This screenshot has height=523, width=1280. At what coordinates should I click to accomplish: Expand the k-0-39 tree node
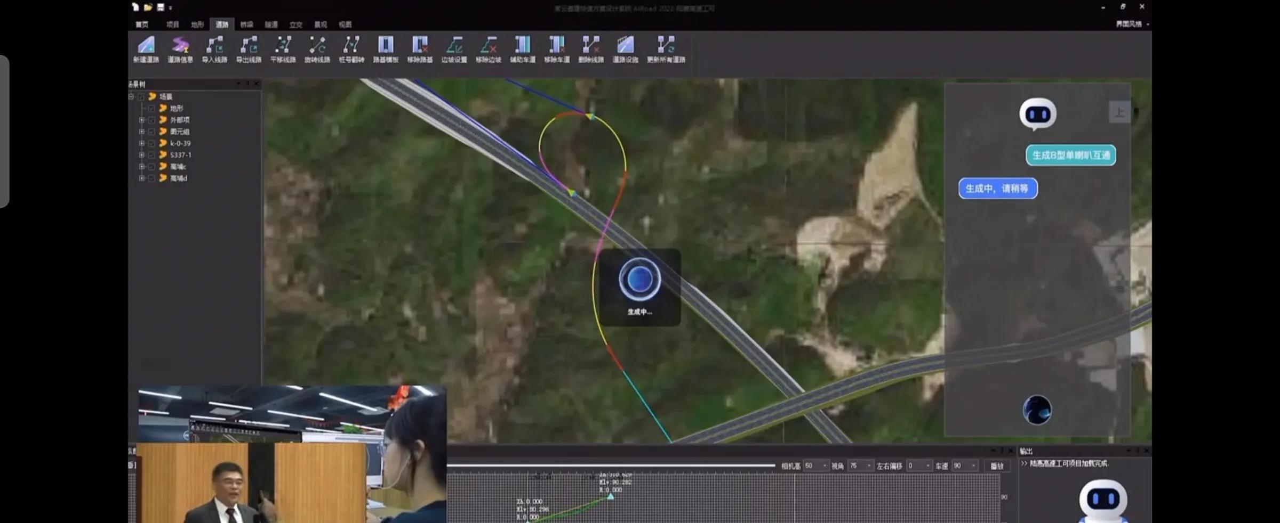142,143
